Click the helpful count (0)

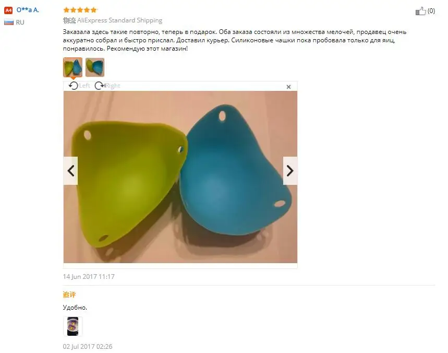[431, 11]
